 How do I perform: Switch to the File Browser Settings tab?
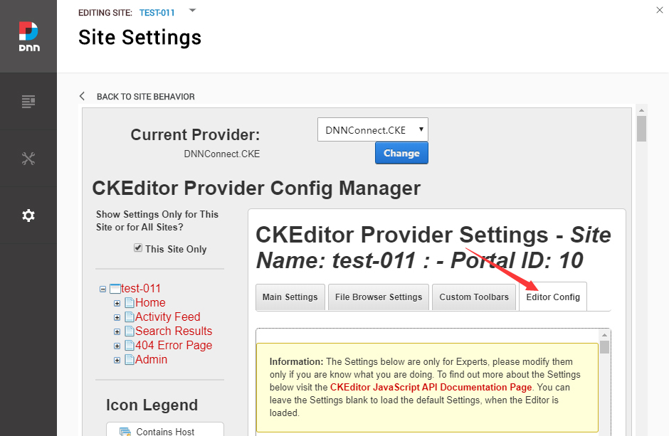(x=379, y=297)
